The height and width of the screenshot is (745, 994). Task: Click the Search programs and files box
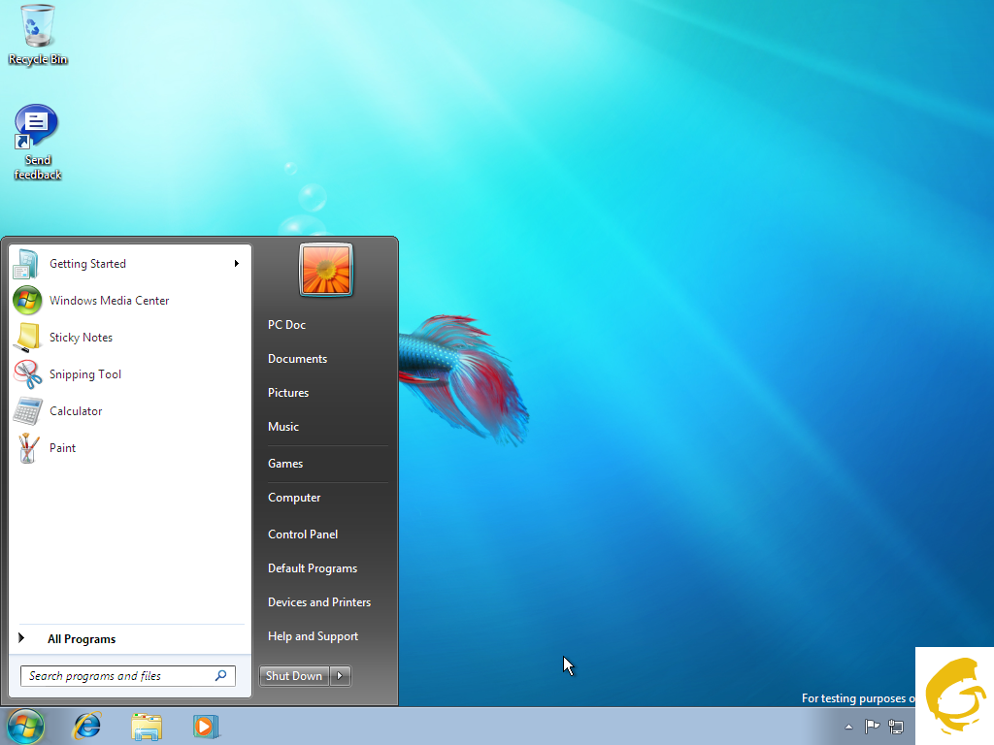(x=116, y=676)
